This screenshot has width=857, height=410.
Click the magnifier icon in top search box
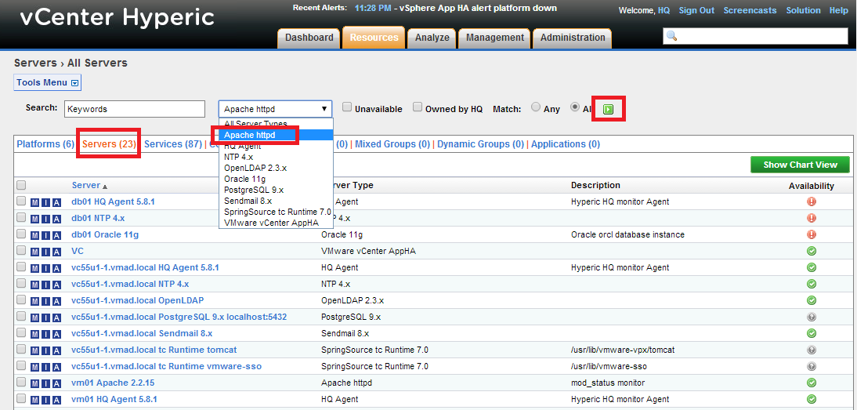671,36
